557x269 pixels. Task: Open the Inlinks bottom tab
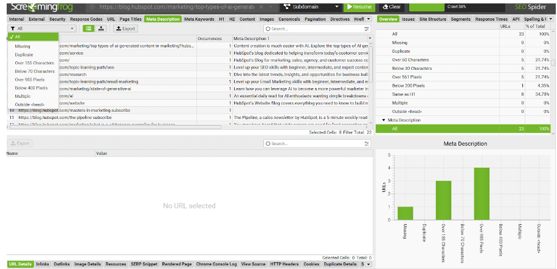[43, 264]
